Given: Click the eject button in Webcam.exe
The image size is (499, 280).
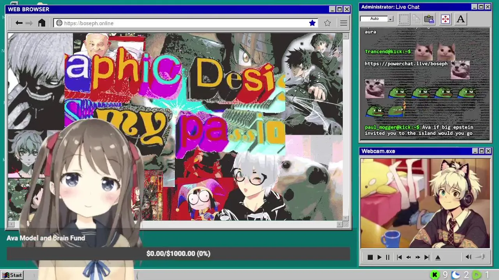Looking at the screenshot, I should pos(438,257).
